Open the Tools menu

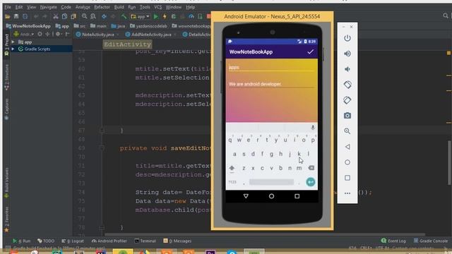[x=145, y=7]
